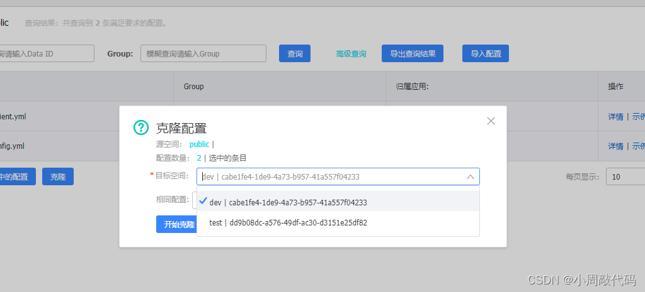Click the 导出查询结果 button
The height and width of the screenshot is (292, 645).
coord(413,54)
